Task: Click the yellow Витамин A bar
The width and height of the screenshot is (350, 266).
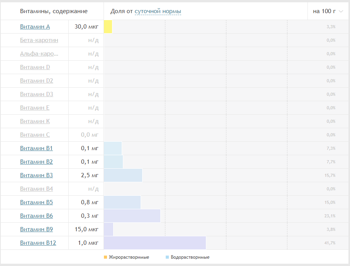Action: (x=108, y=27)
